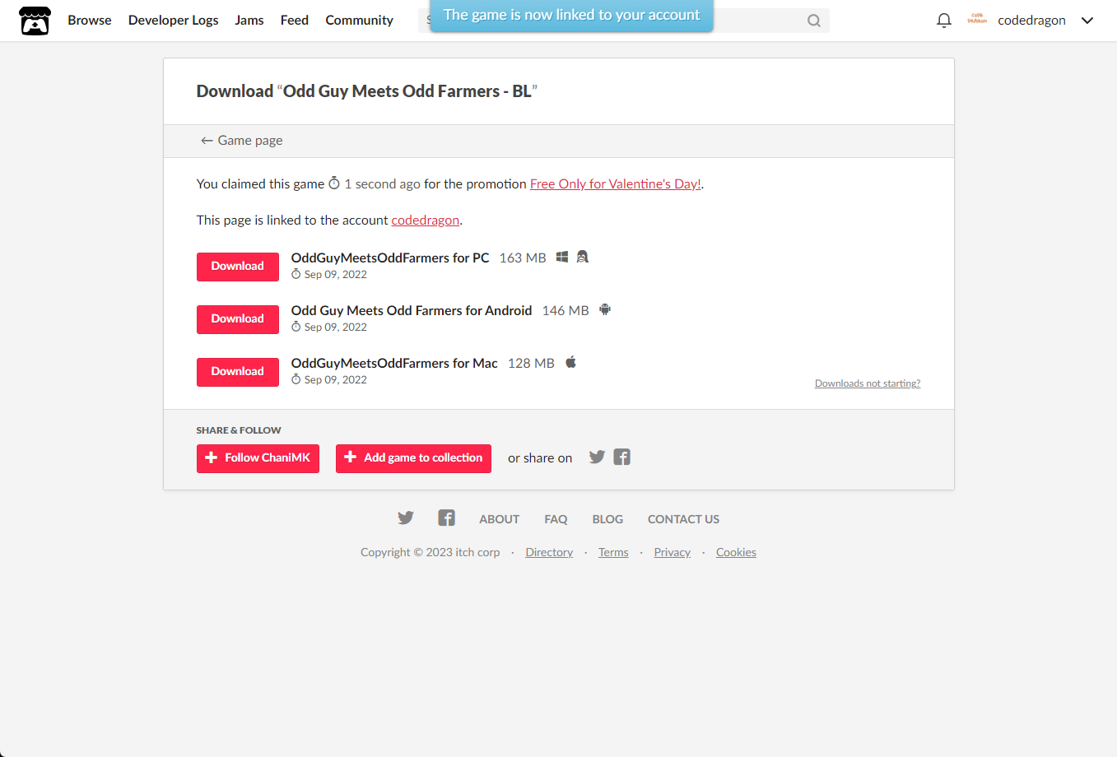Click 'Odd Guy Meets Odd Farmers for Android' text
The height and width of the screenshot is (757, 1117).
pos(412,310)
